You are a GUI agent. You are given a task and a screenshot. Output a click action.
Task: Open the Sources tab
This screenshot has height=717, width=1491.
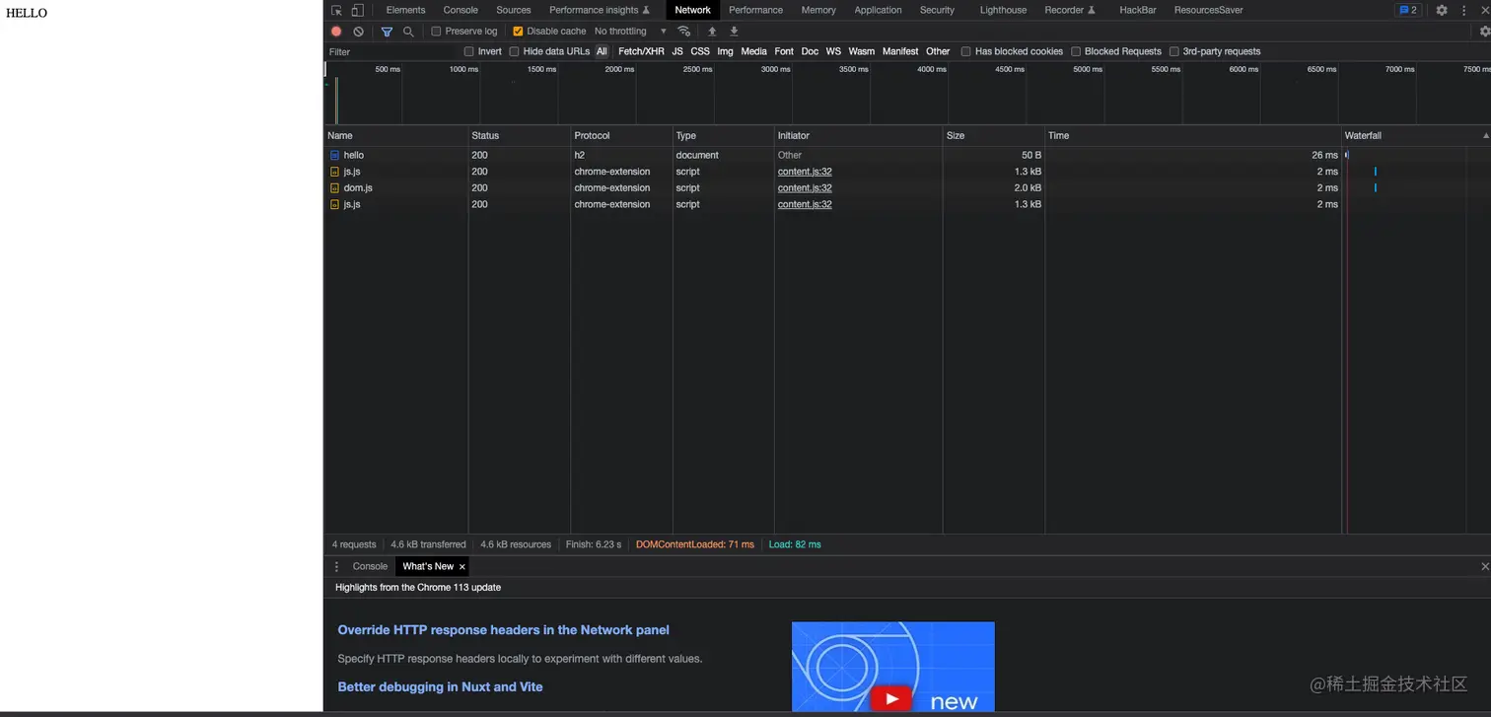(x=513, y=10)
